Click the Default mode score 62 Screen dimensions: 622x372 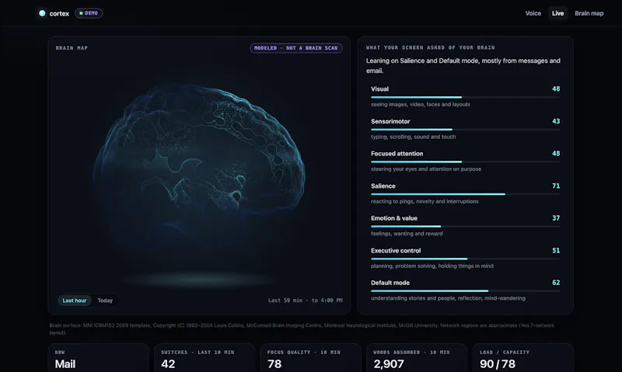pyautogui.click(x=556, y=283)
